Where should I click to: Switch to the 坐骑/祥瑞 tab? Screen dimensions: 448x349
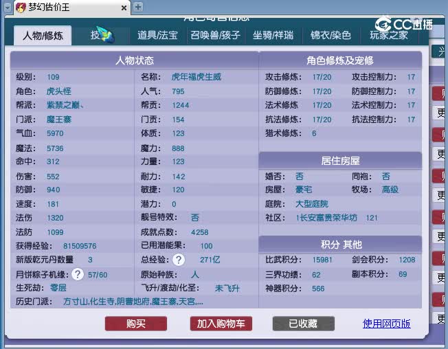tap(273, 35)
